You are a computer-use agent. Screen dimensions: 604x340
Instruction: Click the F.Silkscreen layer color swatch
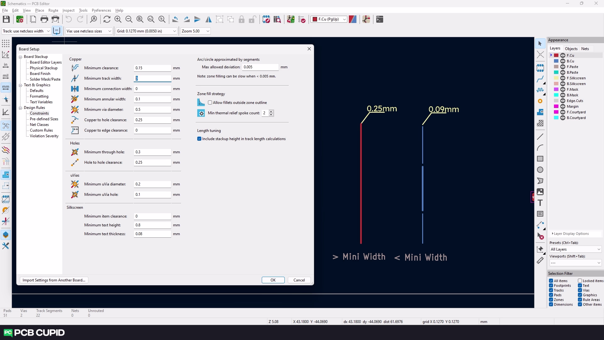pyautogui.click(x=556, y=78)
